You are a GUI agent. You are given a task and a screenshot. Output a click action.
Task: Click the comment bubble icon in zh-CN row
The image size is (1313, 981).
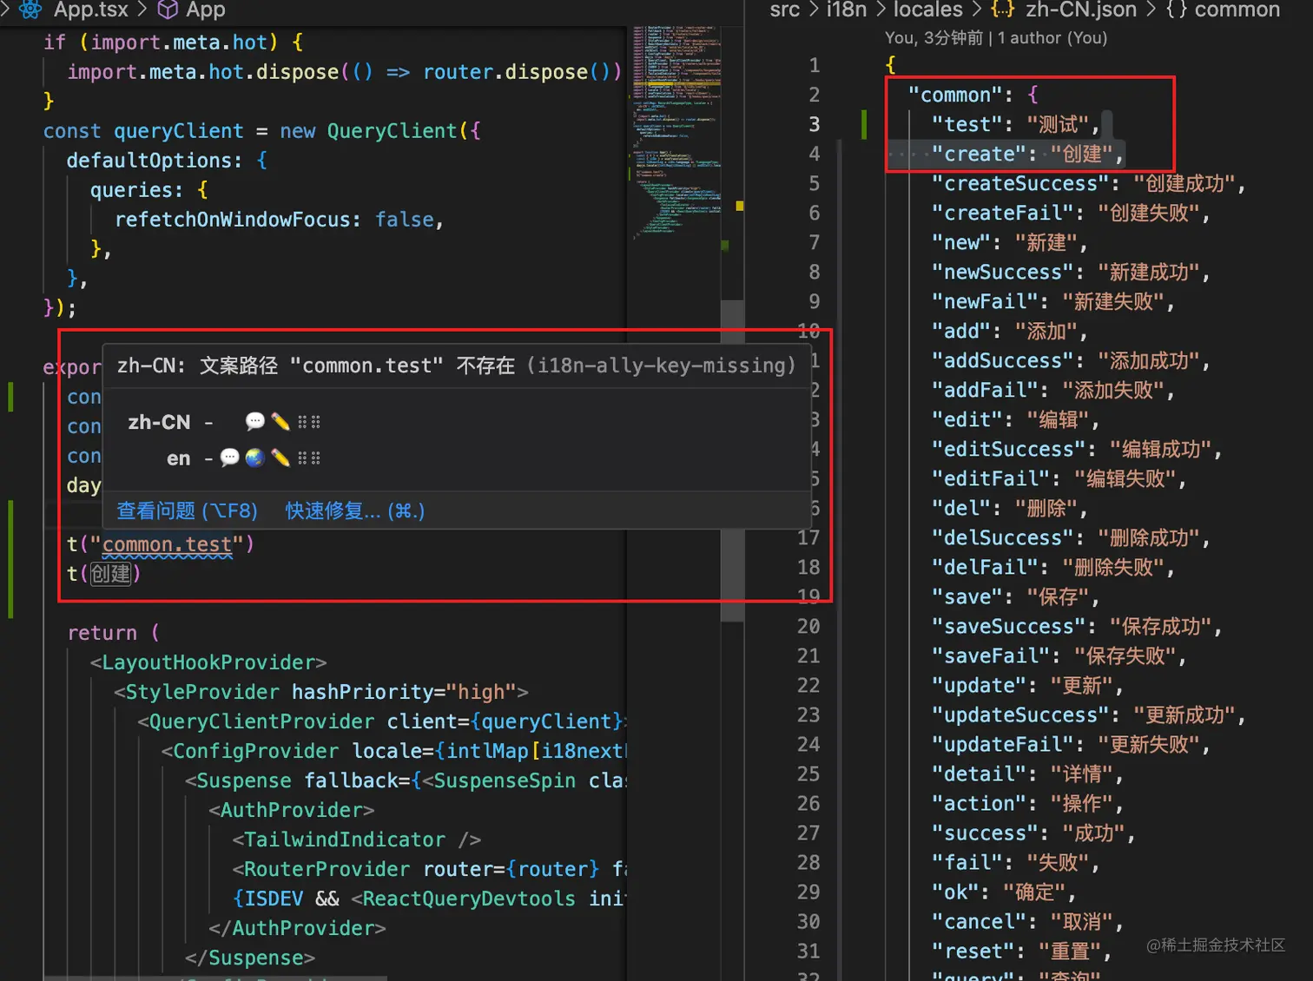254,422
